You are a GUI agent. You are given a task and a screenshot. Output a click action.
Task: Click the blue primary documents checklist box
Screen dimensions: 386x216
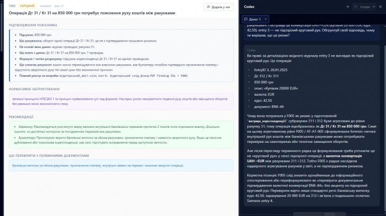[121, 165]
